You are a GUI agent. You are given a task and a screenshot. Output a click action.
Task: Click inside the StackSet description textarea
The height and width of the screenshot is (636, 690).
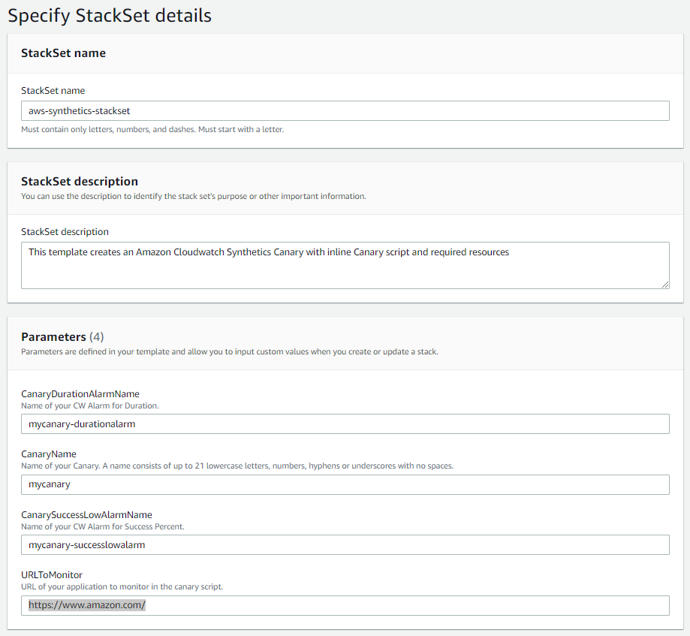click(345, 265)
